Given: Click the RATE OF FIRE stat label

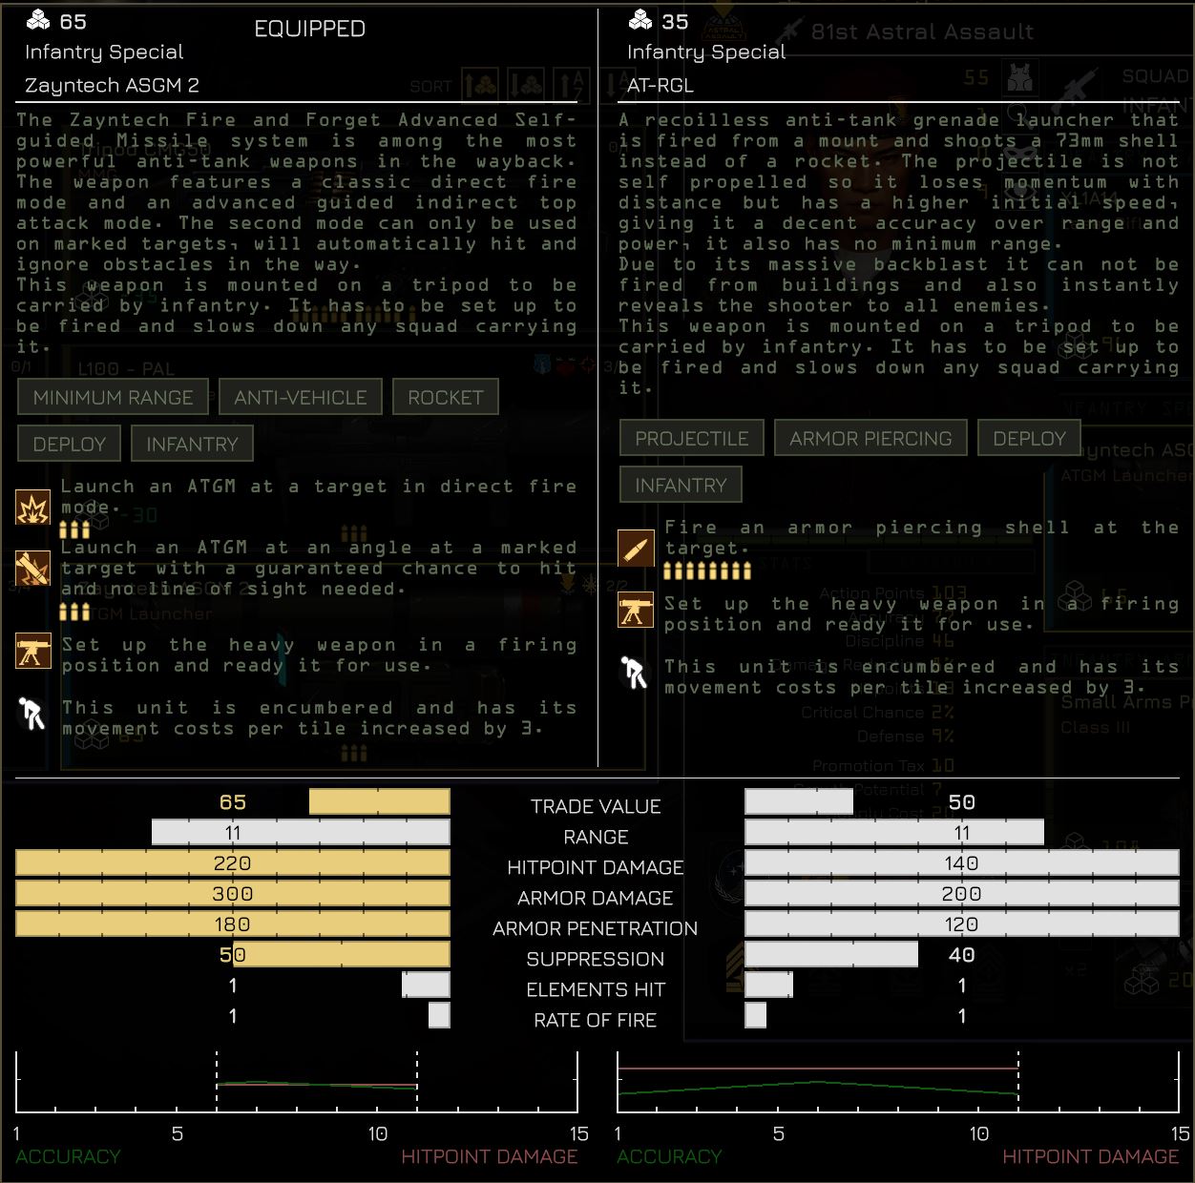Looking at the screenshot, I should point(596,1020).
